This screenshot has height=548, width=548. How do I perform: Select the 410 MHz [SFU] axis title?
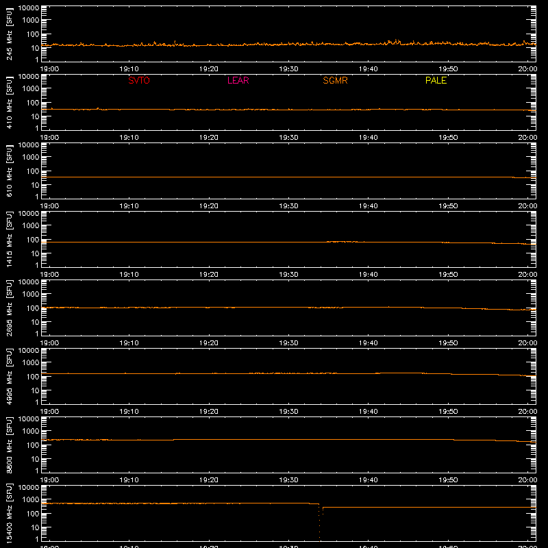click(9, 103)
